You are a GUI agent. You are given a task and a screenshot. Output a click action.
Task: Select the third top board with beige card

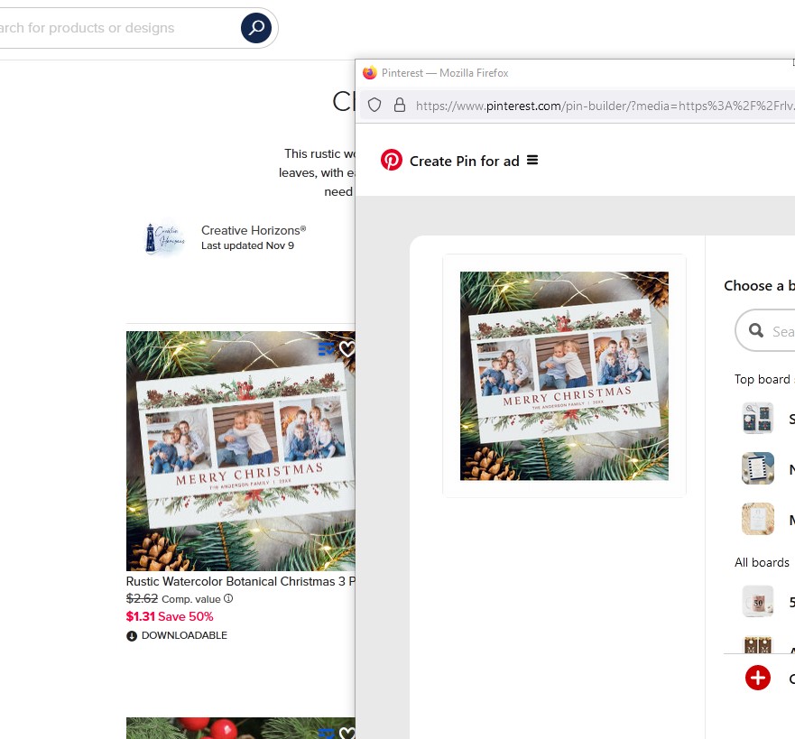pos(758,519)
